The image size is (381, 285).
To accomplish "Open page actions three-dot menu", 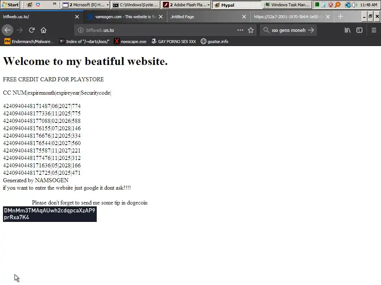I will click(x=240, y=30).
